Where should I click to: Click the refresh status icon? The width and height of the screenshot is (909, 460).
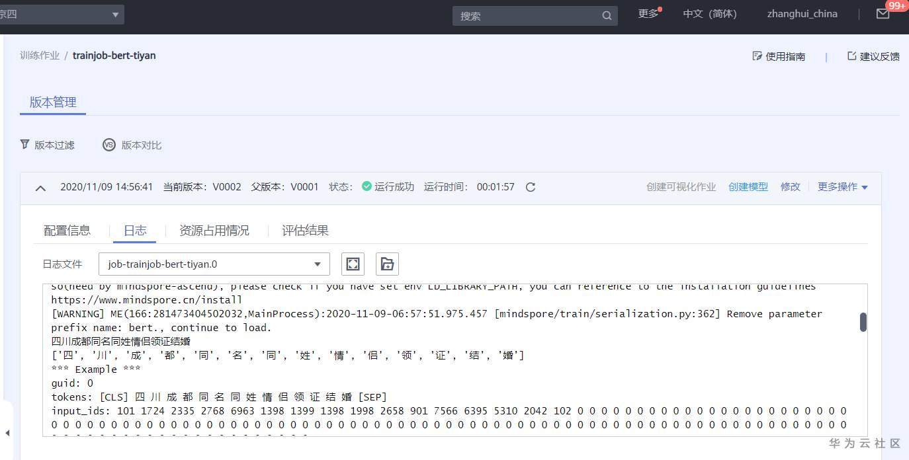click(x=530, y=187)
